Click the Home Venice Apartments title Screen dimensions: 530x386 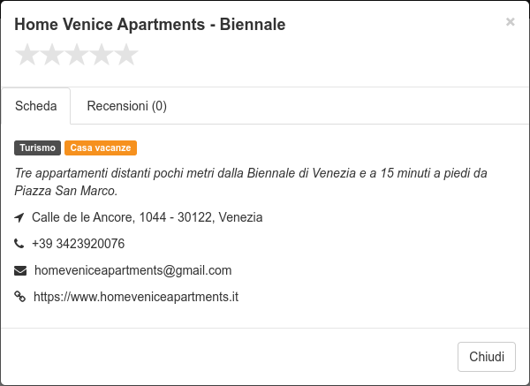[150, 25]
